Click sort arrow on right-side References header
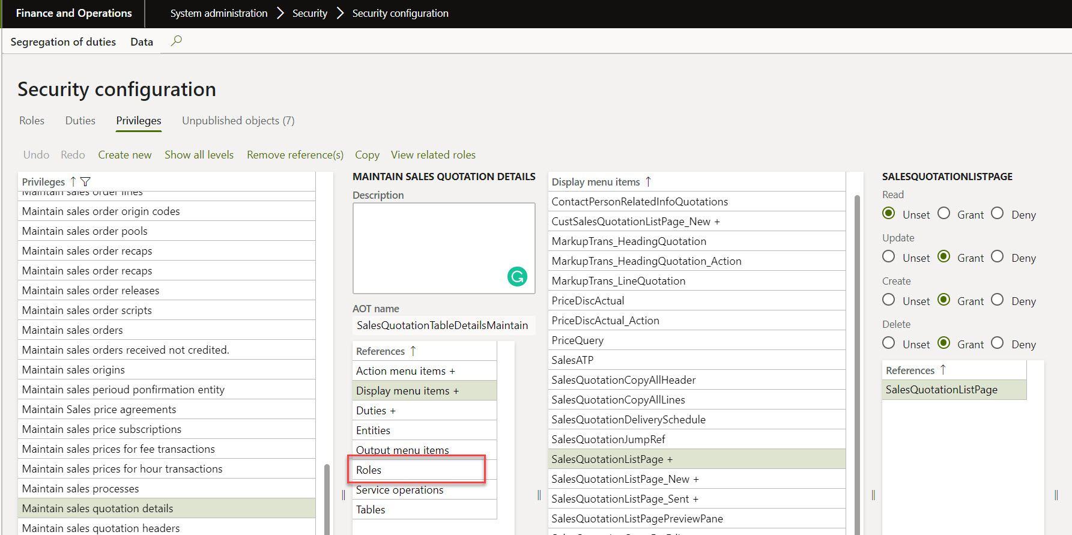The height and width of the screenshot is (535, 1072). [943, 370]
